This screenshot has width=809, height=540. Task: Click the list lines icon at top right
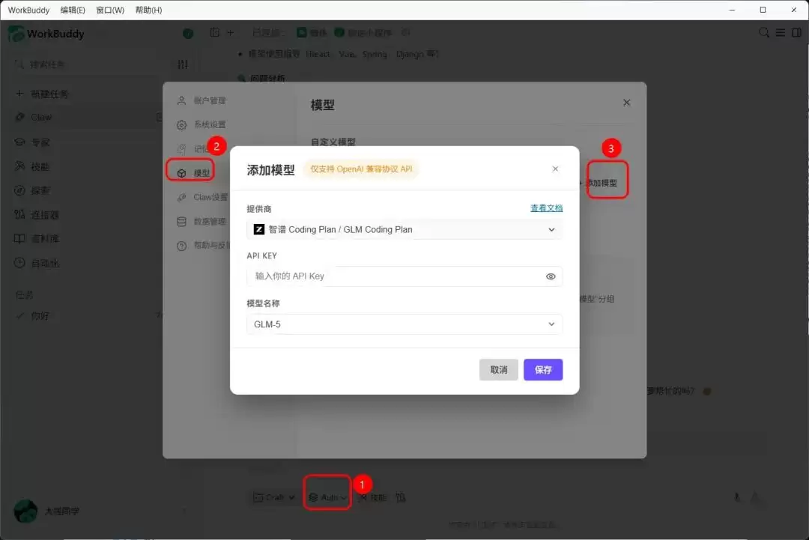(781, 32)
